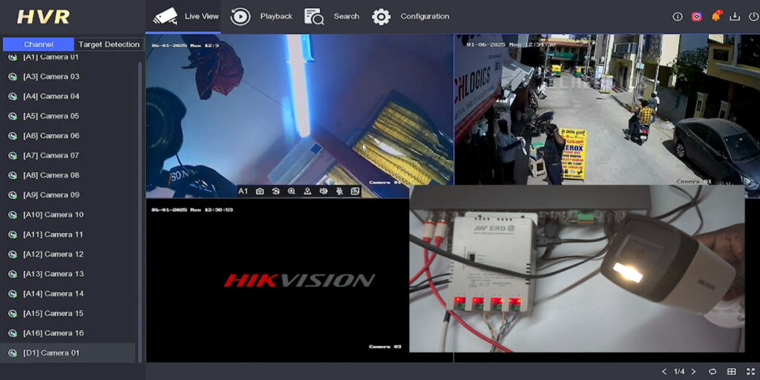Enter full screen view mode

tap(750, 371)
